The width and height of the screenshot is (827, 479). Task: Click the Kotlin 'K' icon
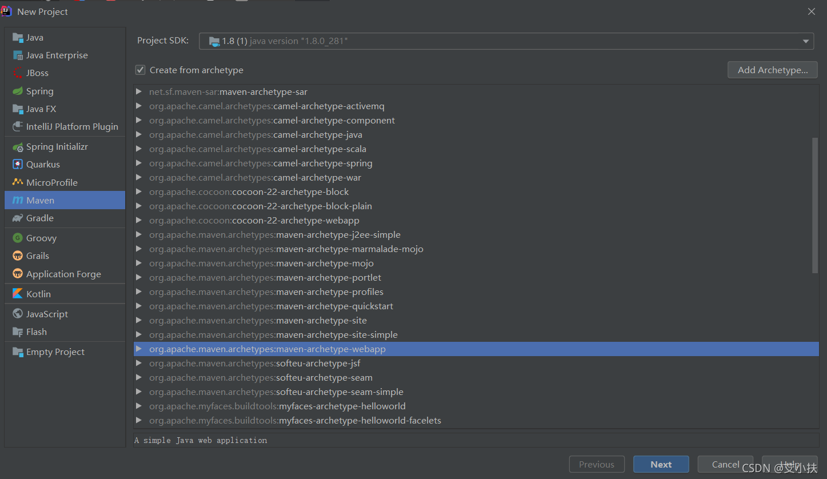click(18, 294)
